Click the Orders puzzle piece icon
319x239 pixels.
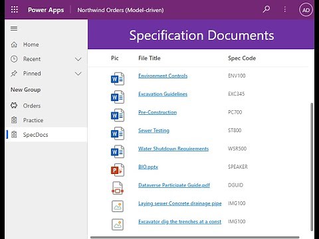(14, 106)
